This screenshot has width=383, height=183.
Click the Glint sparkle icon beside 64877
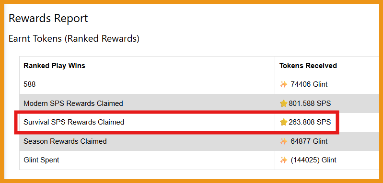click(x=284, y=141)
